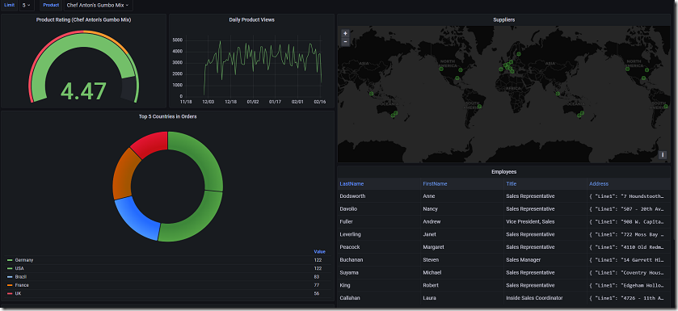Viewport: 678px width, 311px height.
Task: Sort legend by Value header
Action: pos(319,252)
